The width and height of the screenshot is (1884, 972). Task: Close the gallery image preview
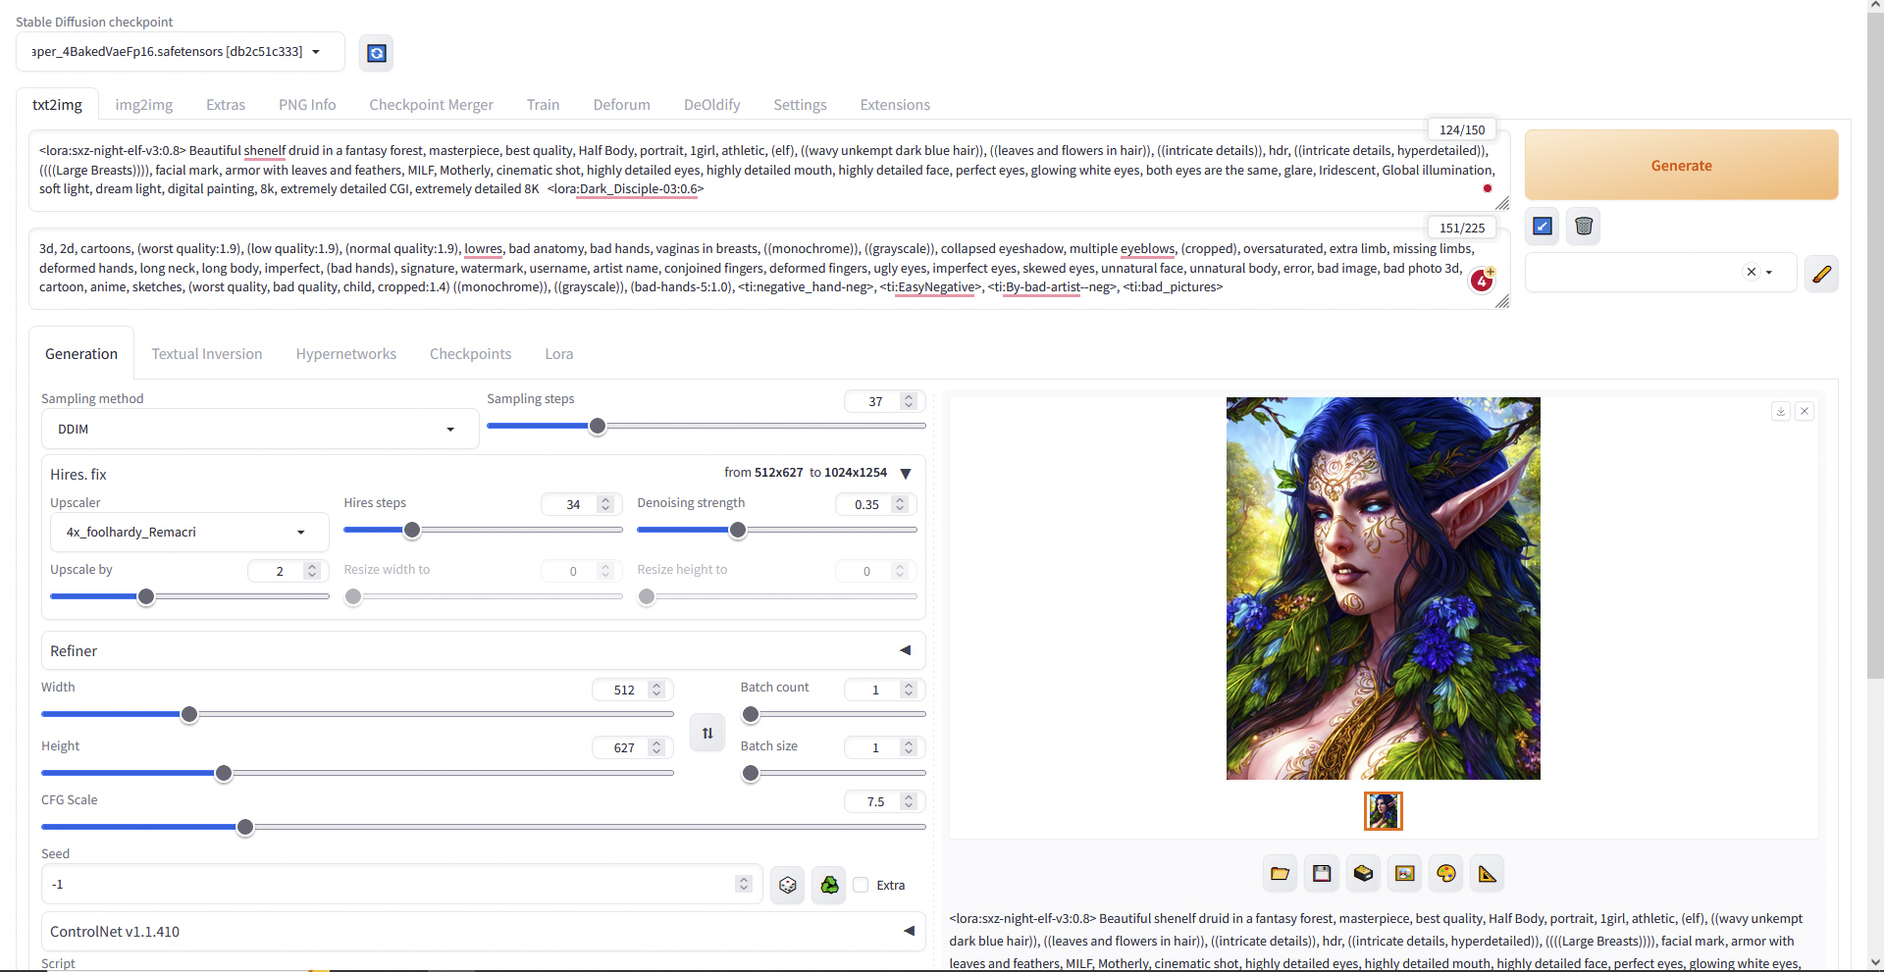[1805, 411]
